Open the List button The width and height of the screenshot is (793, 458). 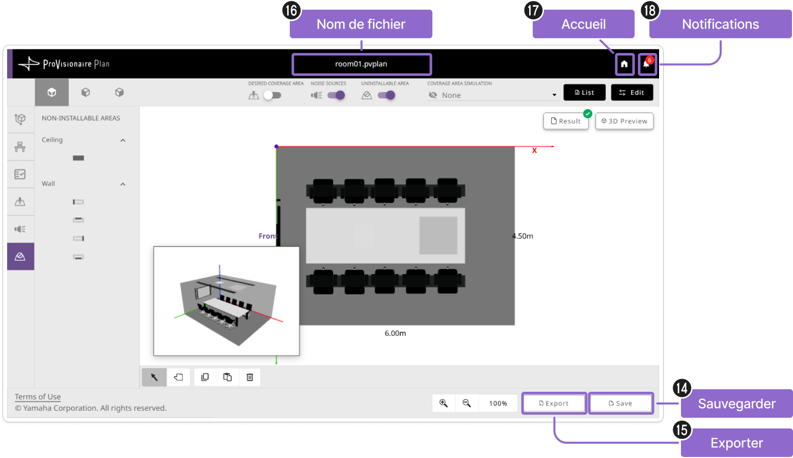pos(585,93)
